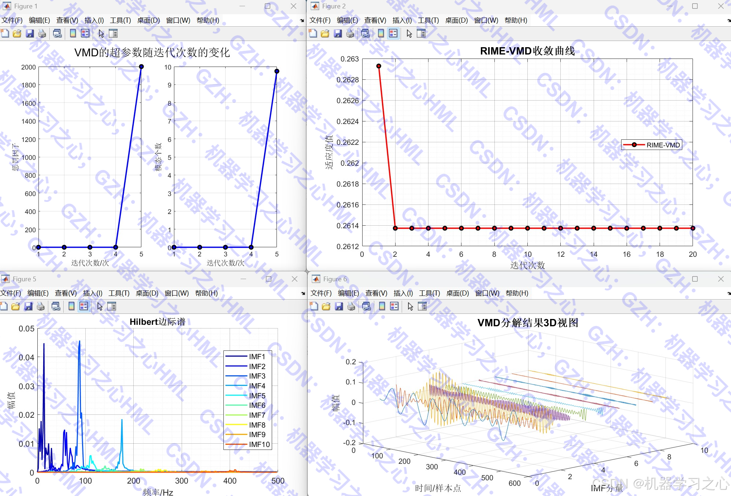Enable Insert Colorbar in Figure 6 toolbar

click(382, 307)
